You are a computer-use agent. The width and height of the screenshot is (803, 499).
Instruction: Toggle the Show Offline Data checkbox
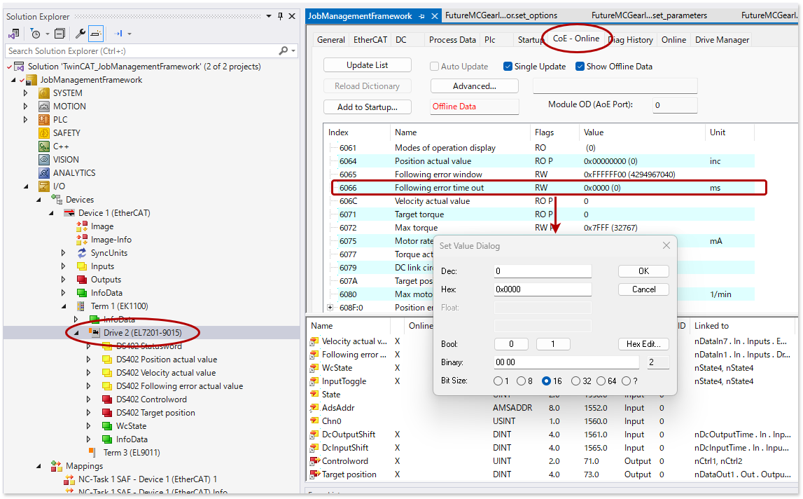click(580, 66)
